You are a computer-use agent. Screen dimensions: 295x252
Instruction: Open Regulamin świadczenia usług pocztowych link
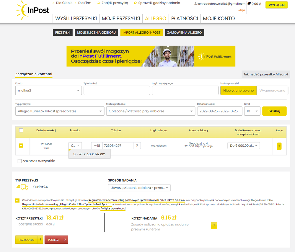tap(137, 200)
